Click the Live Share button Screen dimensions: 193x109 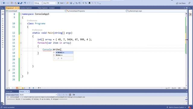pos(181,3)
